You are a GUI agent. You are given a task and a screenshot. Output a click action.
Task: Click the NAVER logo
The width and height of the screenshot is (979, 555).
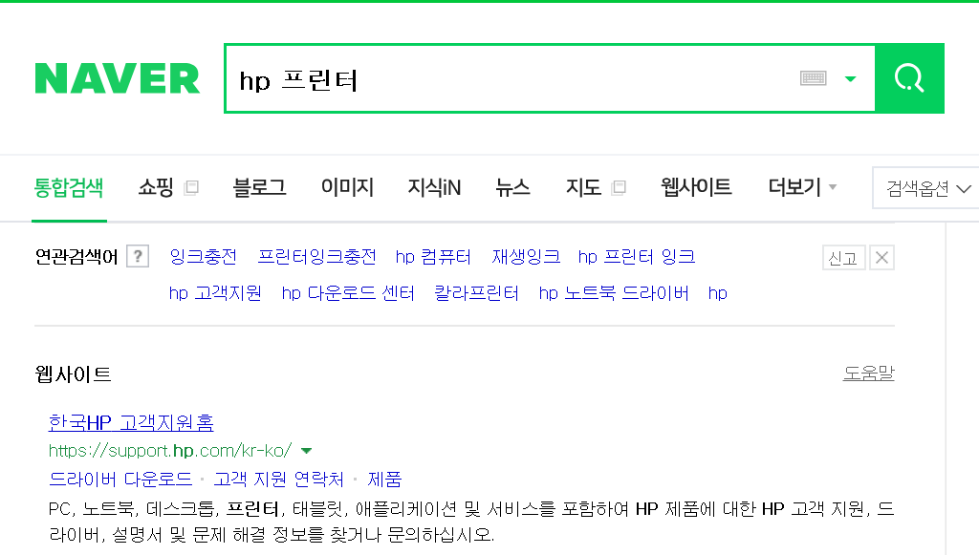click(118, 78)
